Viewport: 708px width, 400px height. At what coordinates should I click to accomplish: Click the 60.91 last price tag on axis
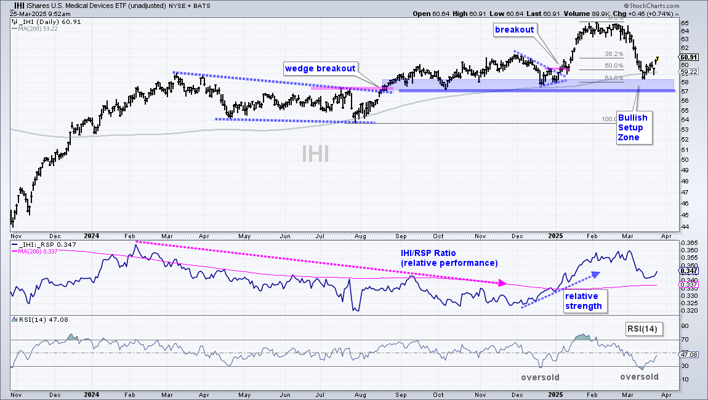click(689, 57)
